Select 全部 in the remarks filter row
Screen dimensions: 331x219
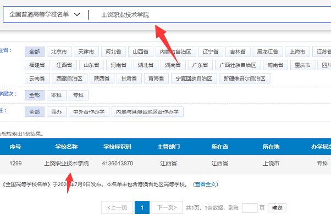coord(35,112)
